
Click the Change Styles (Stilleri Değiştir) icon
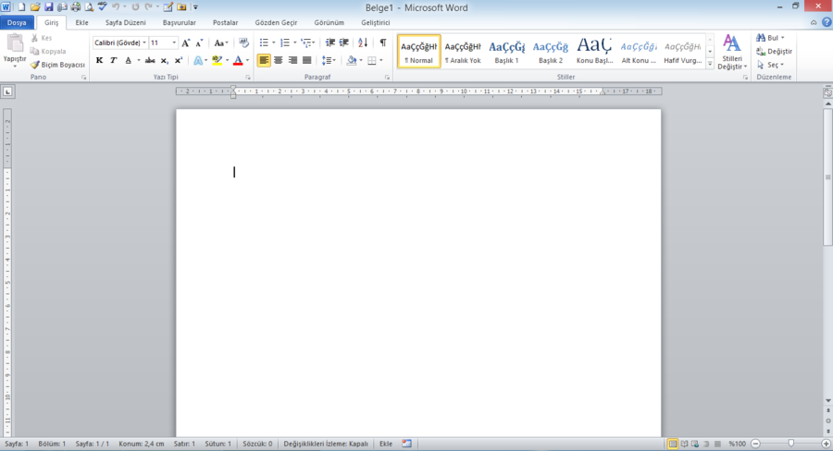(x=732, y=44)
